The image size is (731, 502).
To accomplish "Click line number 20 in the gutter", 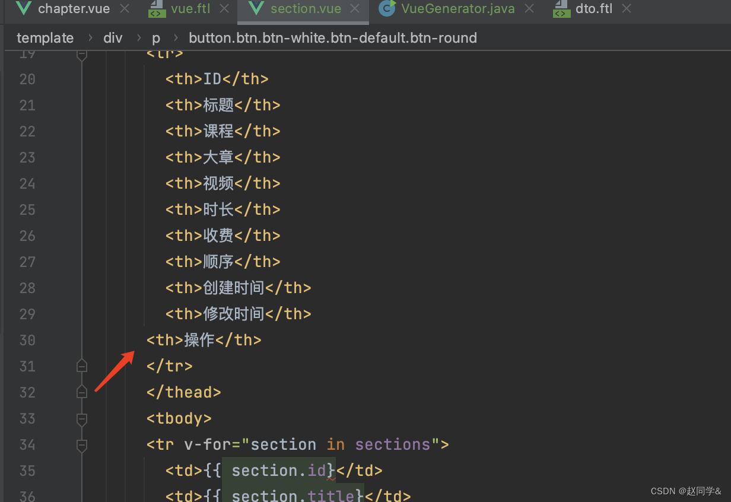I will (27, 79).
